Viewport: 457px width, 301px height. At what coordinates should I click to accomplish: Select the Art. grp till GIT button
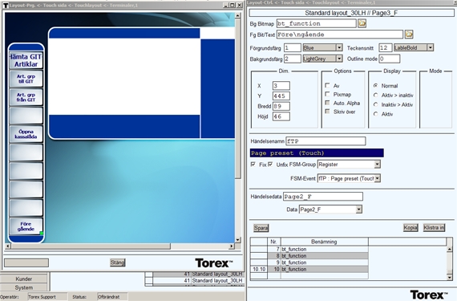26,79
